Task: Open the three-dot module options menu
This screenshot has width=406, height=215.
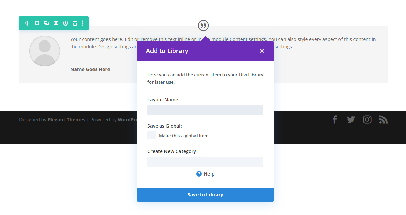Action: [82, 23]
